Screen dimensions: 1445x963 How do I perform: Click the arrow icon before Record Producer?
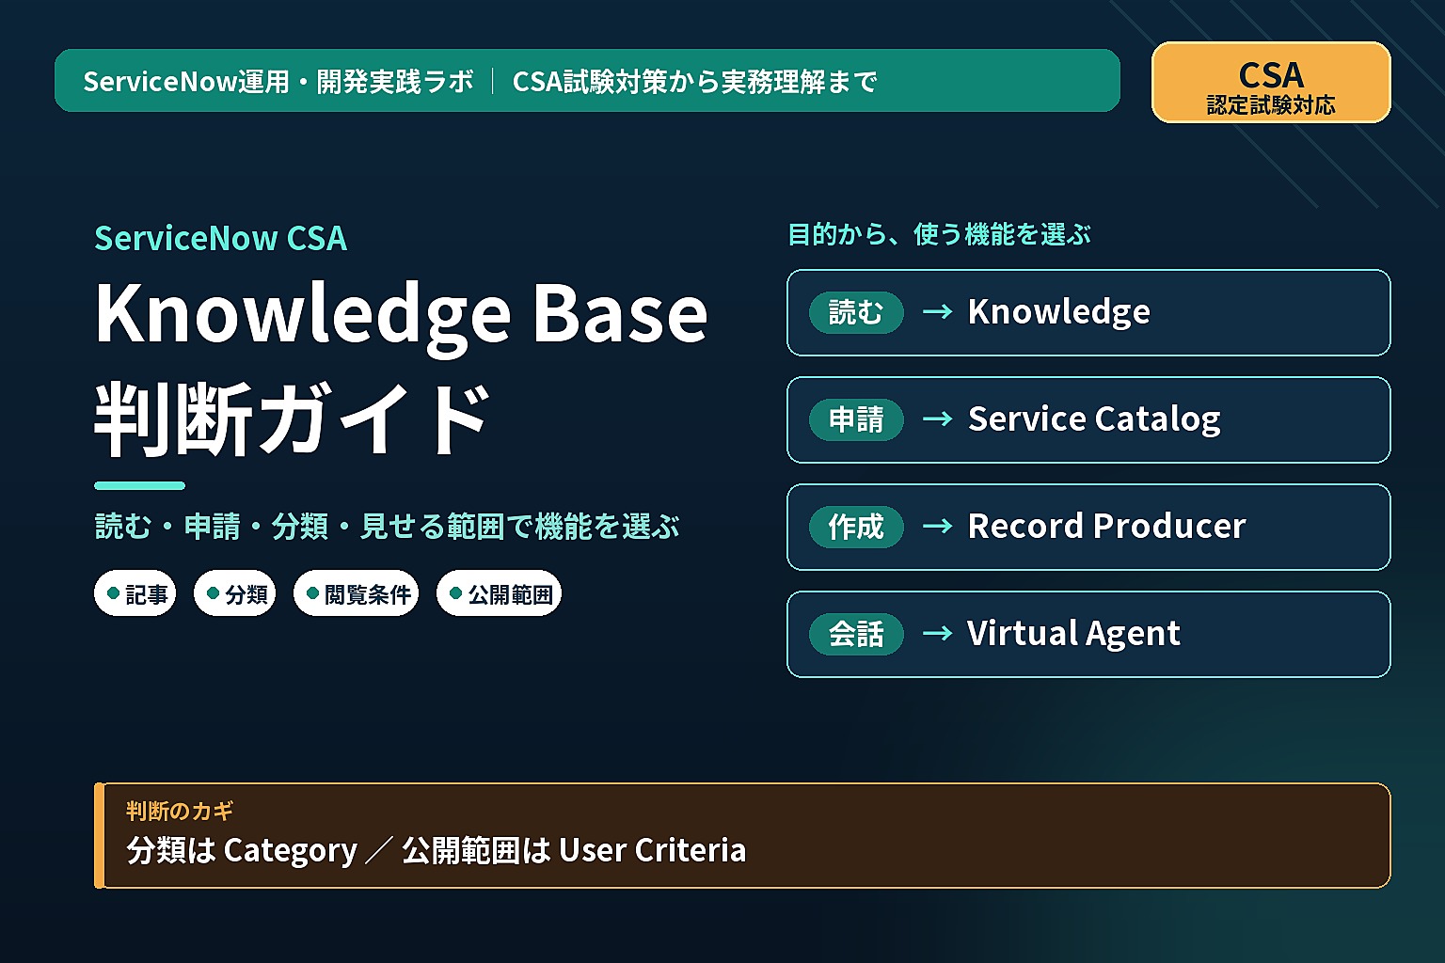[x=937, y=526]
